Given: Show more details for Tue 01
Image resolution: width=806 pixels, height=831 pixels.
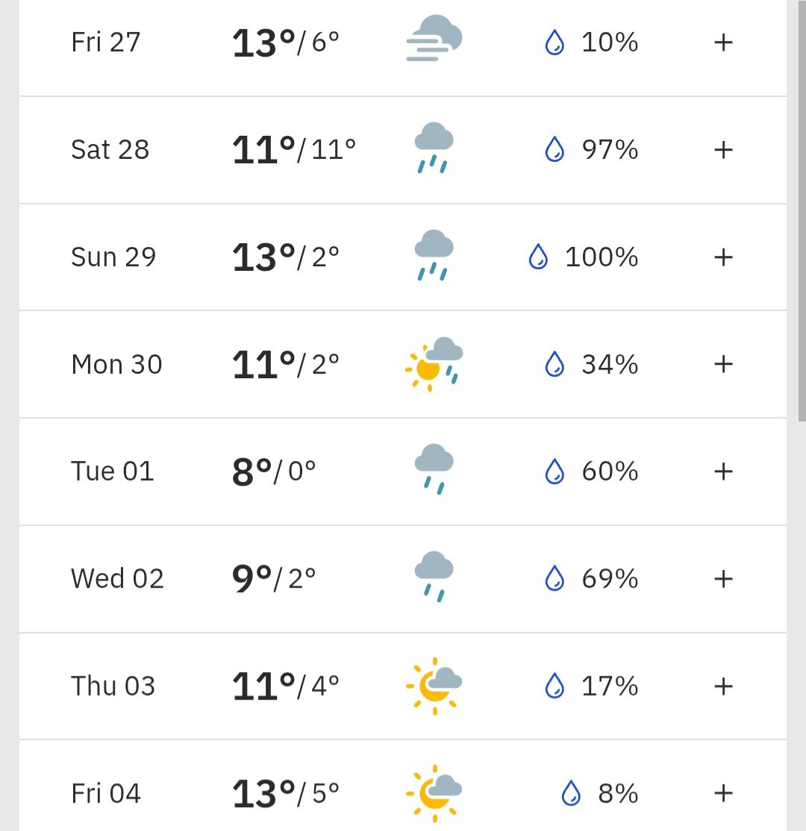Looking at the screenshot, I should tap(723, 471).
